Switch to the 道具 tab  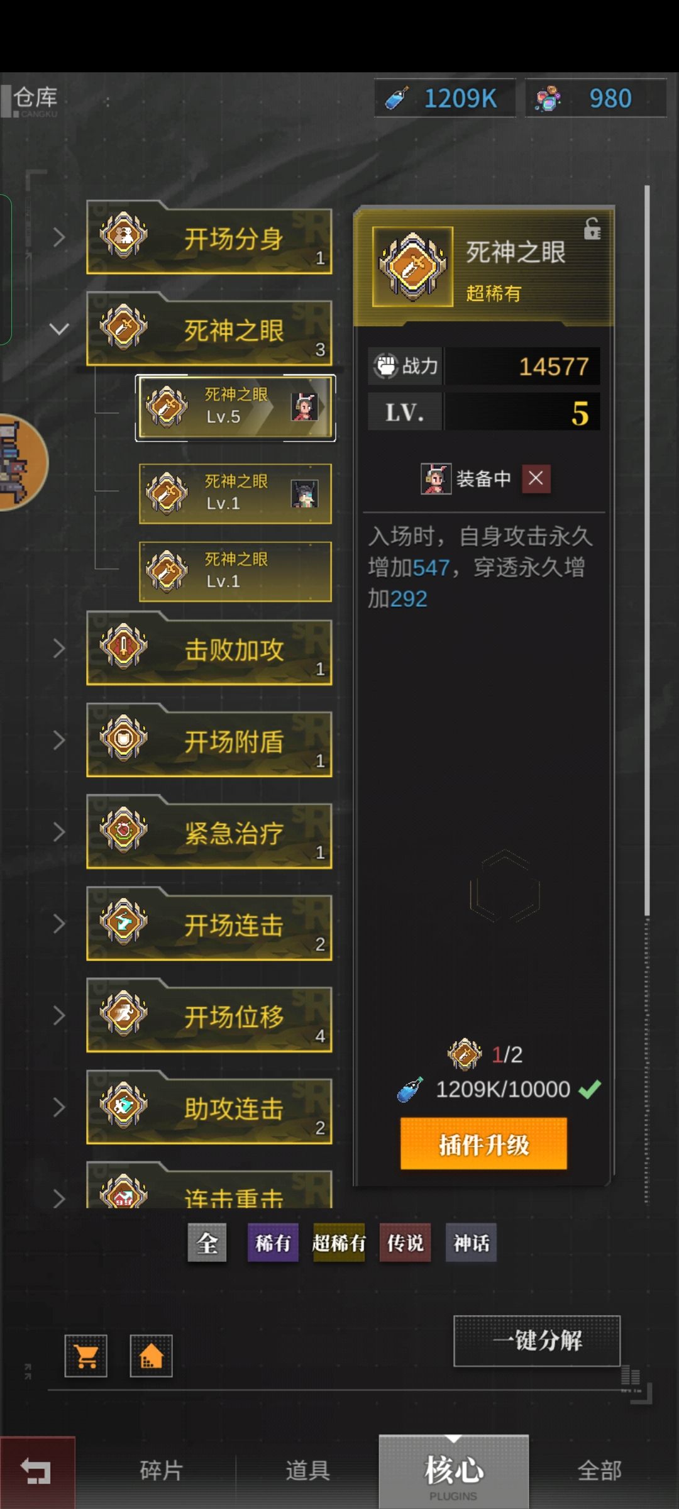pos(307,1471)
